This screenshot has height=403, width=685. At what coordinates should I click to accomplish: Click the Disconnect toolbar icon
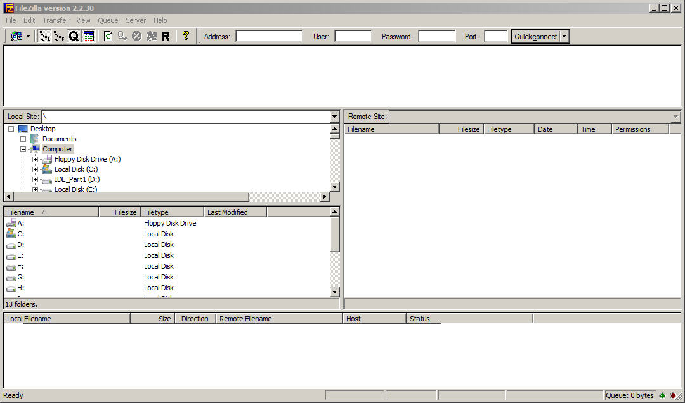tap(152, 36)
